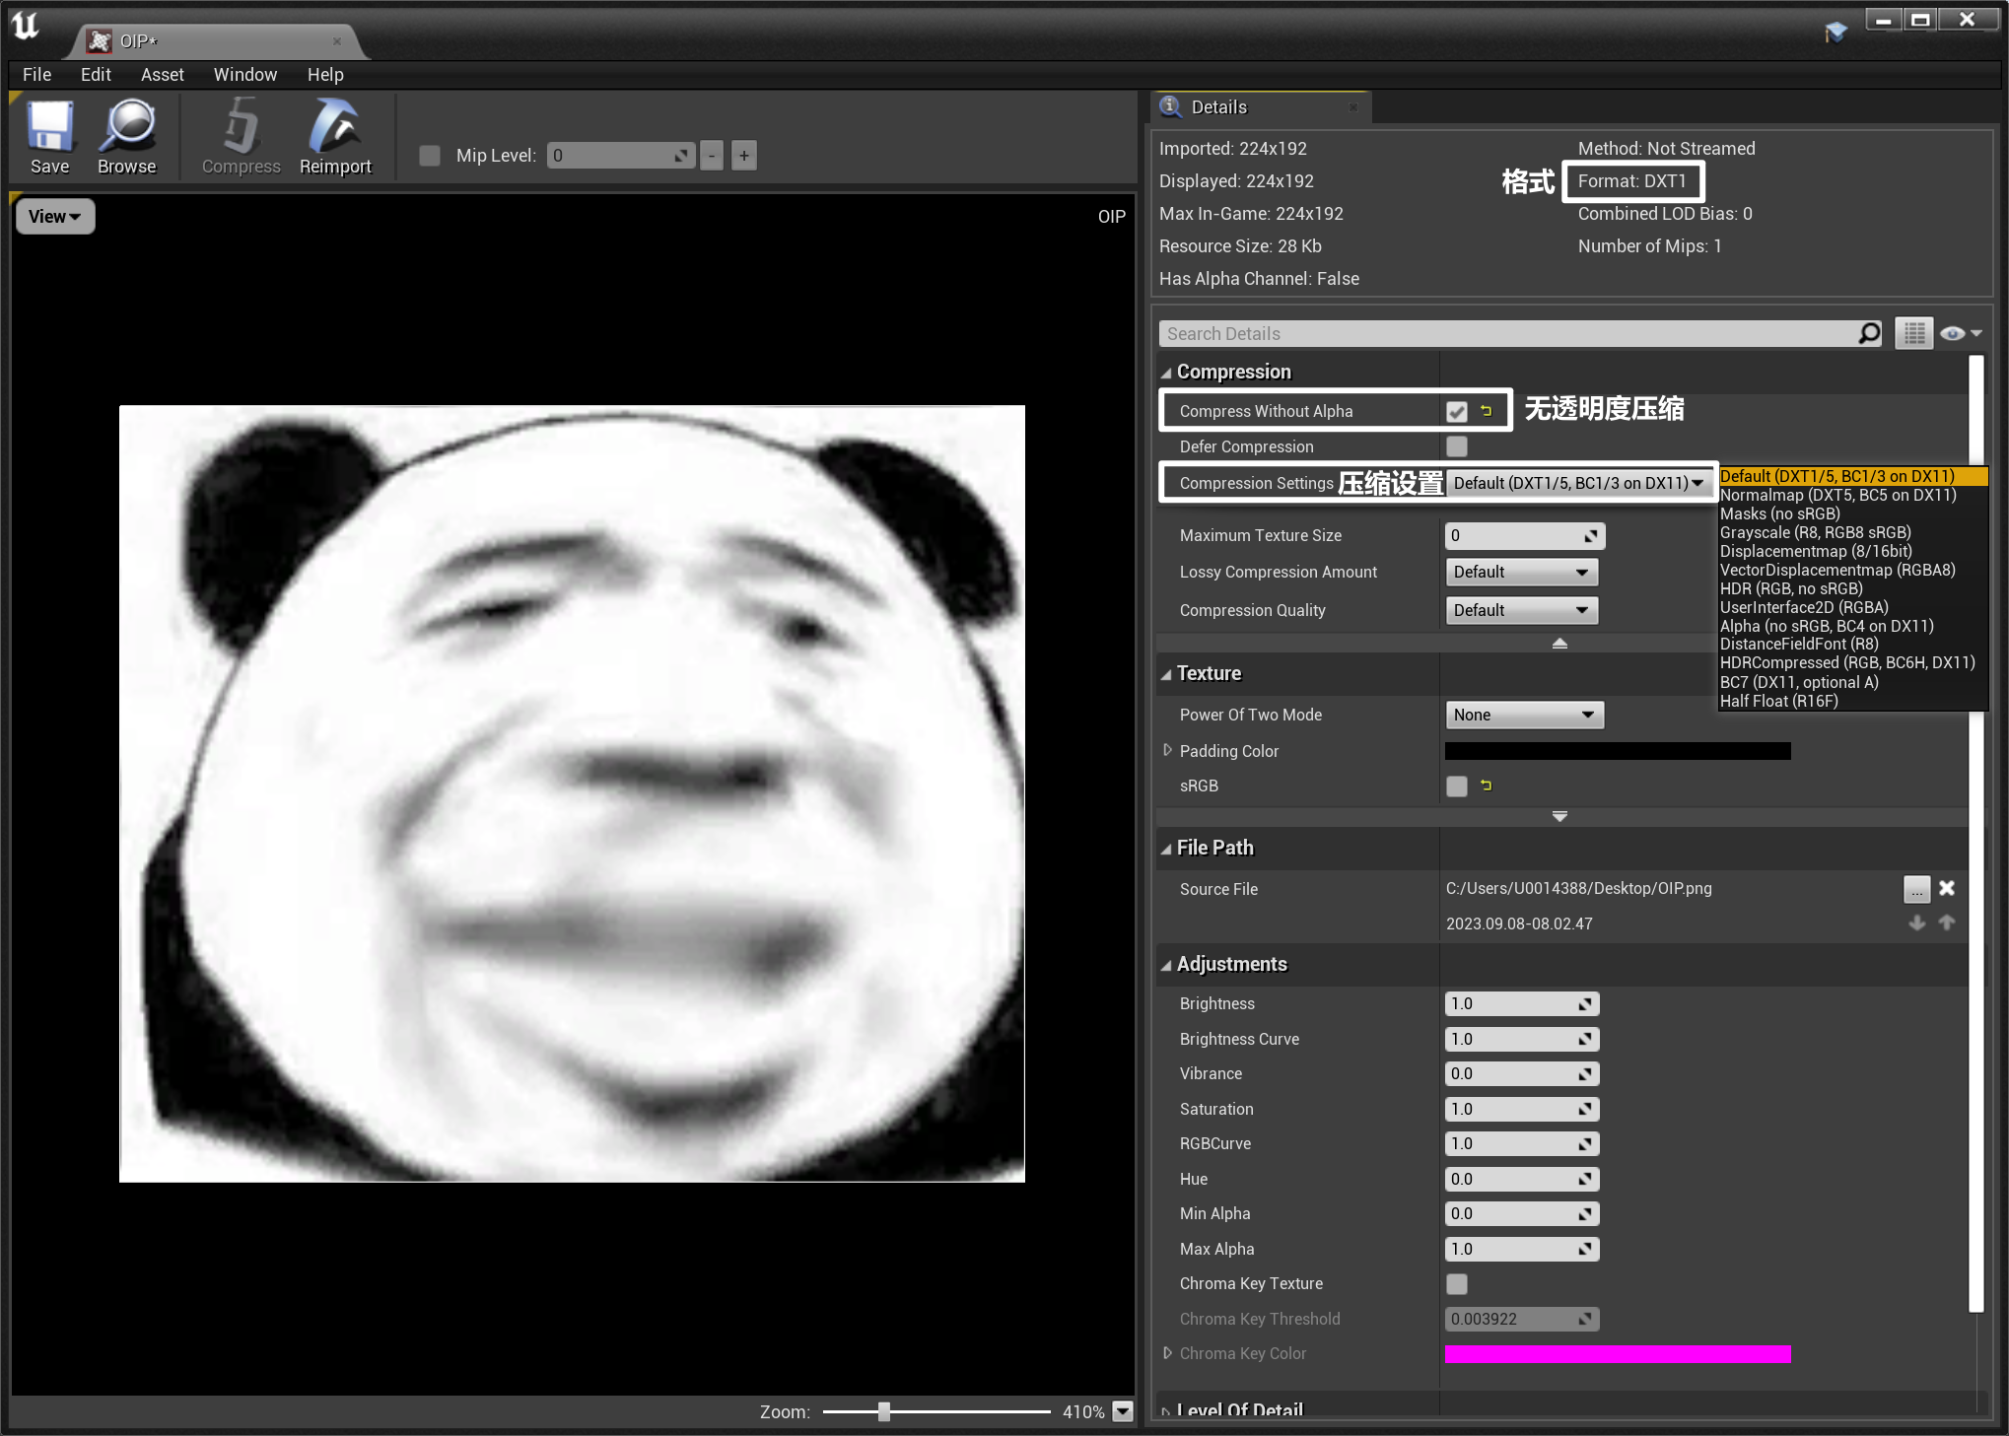Open the Window menu
This screenshot has width=2009, height=1436.
[x=244, y=75]
